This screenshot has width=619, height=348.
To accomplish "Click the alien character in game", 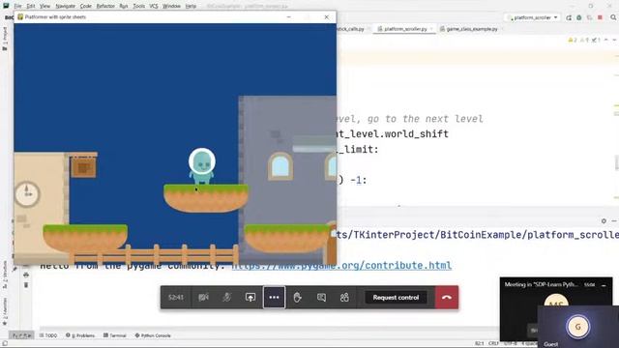I will 202,166.
